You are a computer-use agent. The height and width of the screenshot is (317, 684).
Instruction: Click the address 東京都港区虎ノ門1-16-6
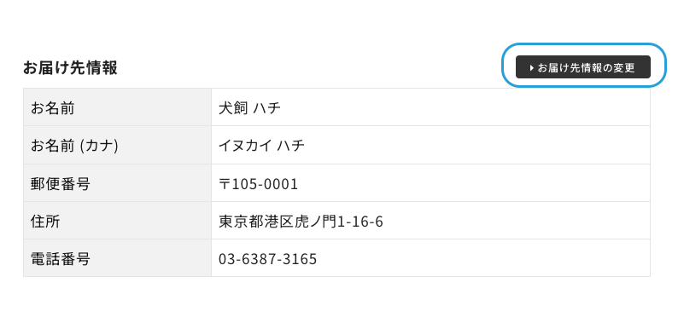click(x=301, y=222)
